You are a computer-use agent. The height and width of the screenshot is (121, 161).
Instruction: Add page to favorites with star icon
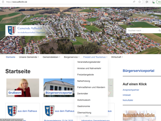click(x=140, y=2)
